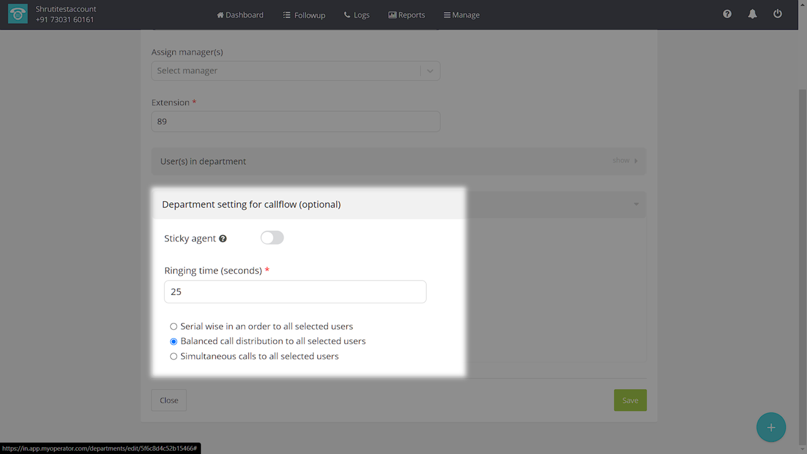The width and height of the screenshot is (807, 454).
Task: Enable the Sticky agent toggle
Action: coord(272,238)
